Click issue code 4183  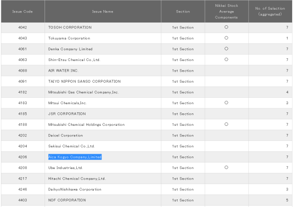pyautogui.click(x=23, y=103)
